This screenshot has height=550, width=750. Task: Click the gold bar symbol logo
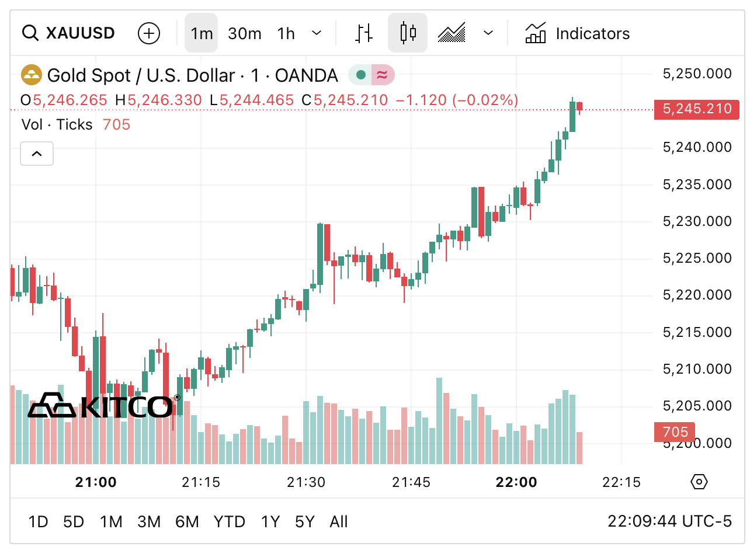click(x=32, y=75)
